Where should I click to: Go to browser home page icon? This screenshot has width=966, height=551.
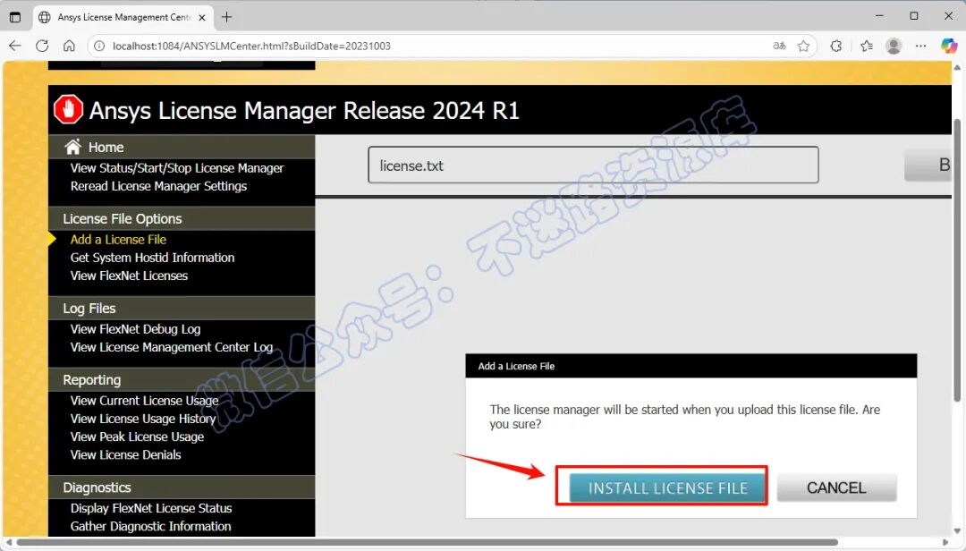pos(69,46)
